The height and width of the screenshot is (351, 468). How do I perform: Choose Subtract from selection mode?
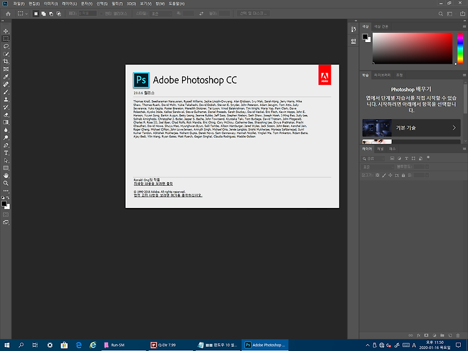(x=51, y=14)
